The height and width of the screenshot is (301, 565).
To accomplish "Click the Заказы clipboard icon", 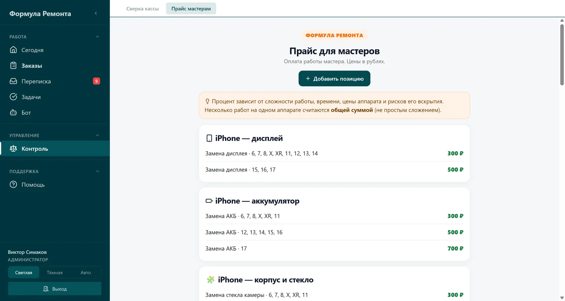I will click(x=13, y=66).
